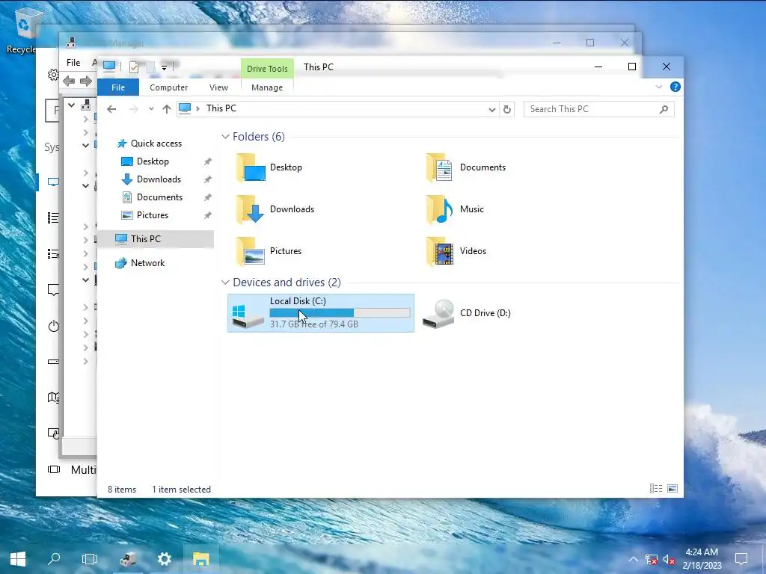Select the Power & sleep icon in Settings sidebar

(x=54, y=326)
